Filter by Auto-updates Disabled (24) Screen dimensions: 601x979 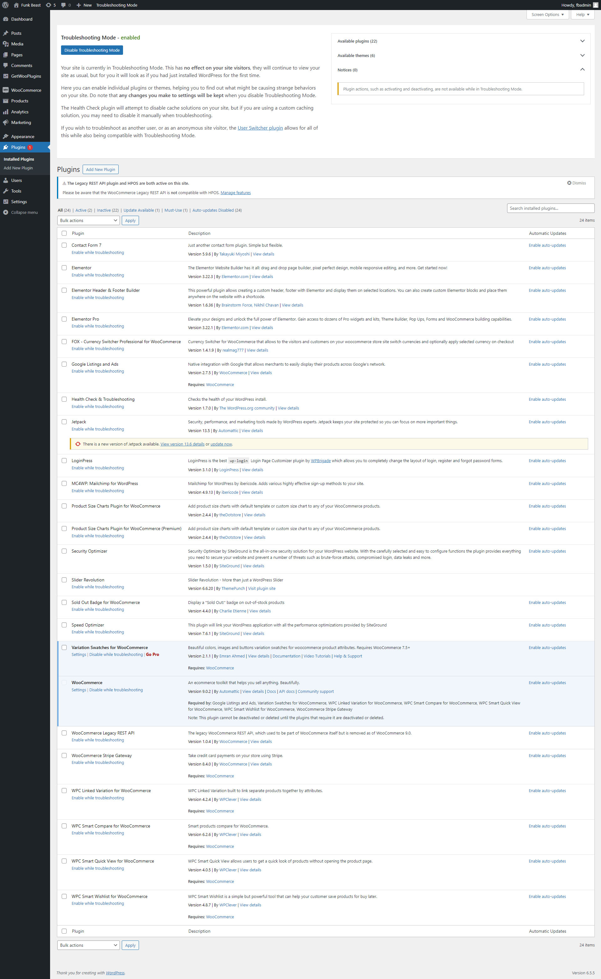217,210
